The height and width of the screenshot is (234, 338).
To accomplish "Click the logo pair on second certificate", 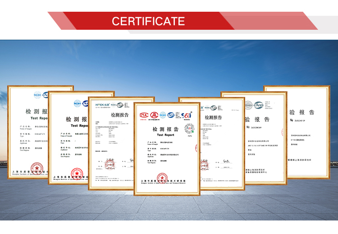I will [81, 103].
